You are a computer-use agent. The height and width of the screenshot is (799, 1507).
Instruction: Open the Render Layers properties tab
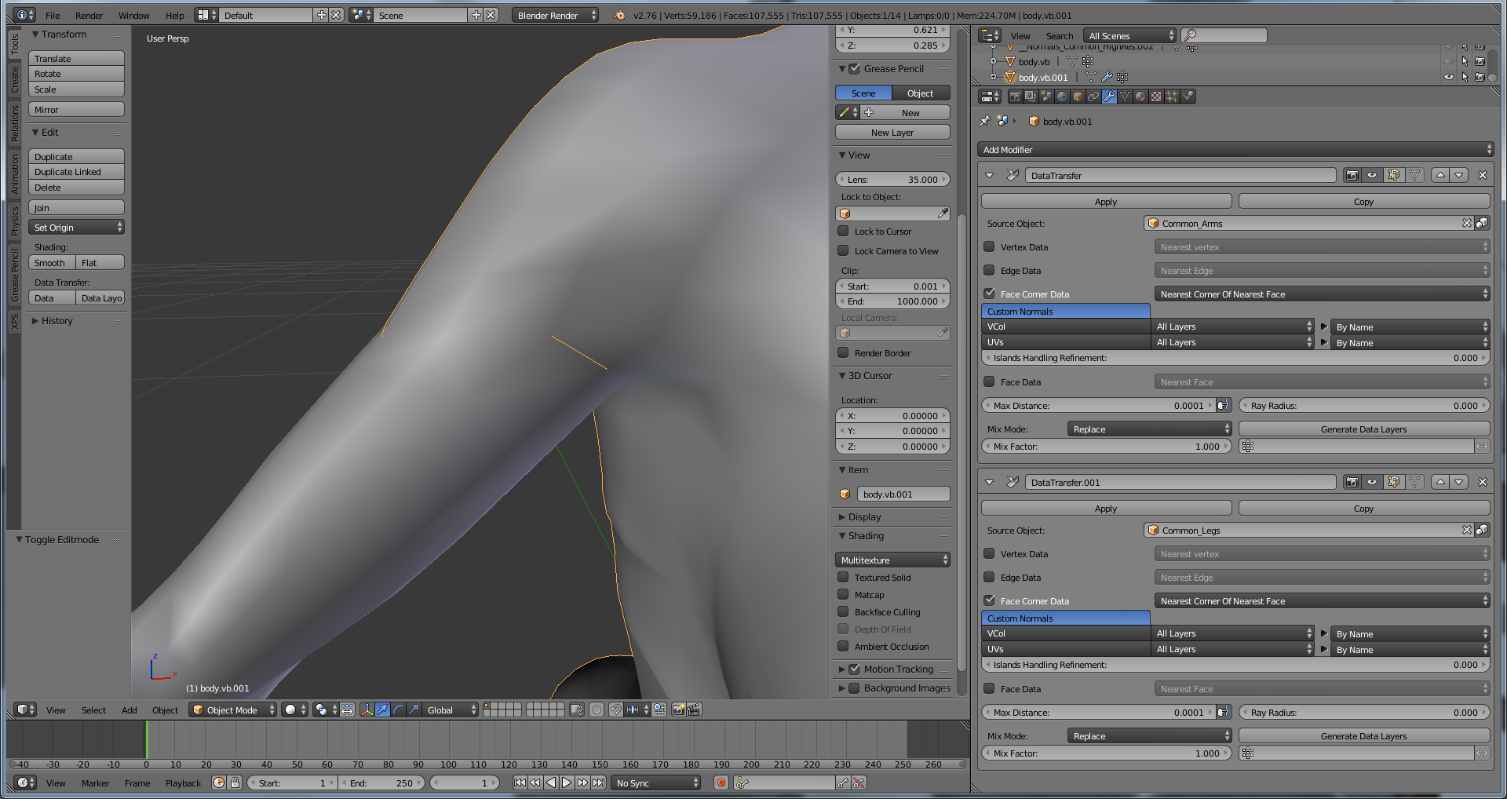(1031, 97)
